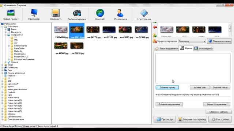The width and height of the screenshot is (234, 131).
Task: Select the Компьютер icon in folder tree
Action: coord(5,68)
